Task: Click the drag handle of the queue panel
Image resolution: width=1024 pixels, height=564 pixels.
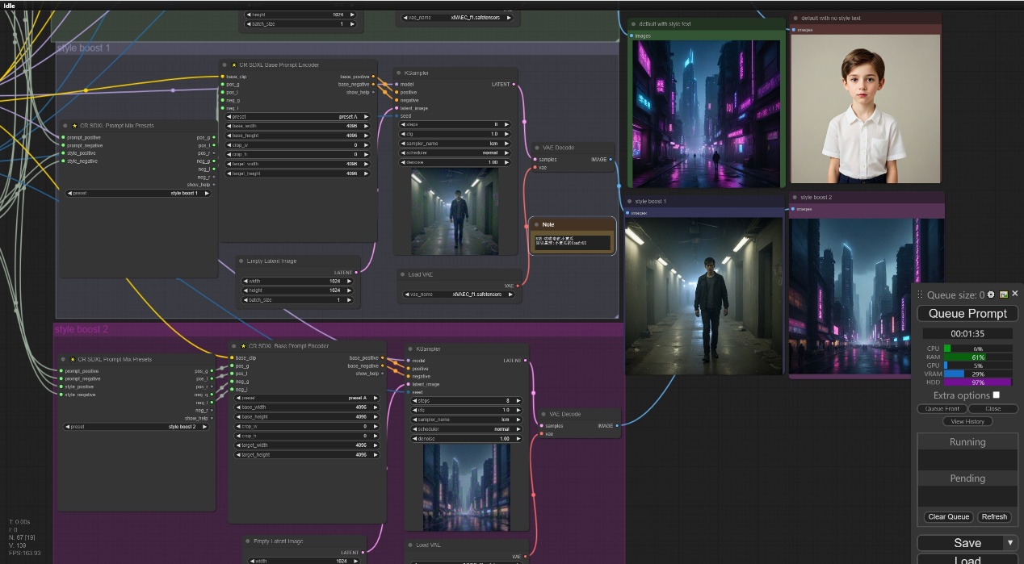Action: (920, 295)
